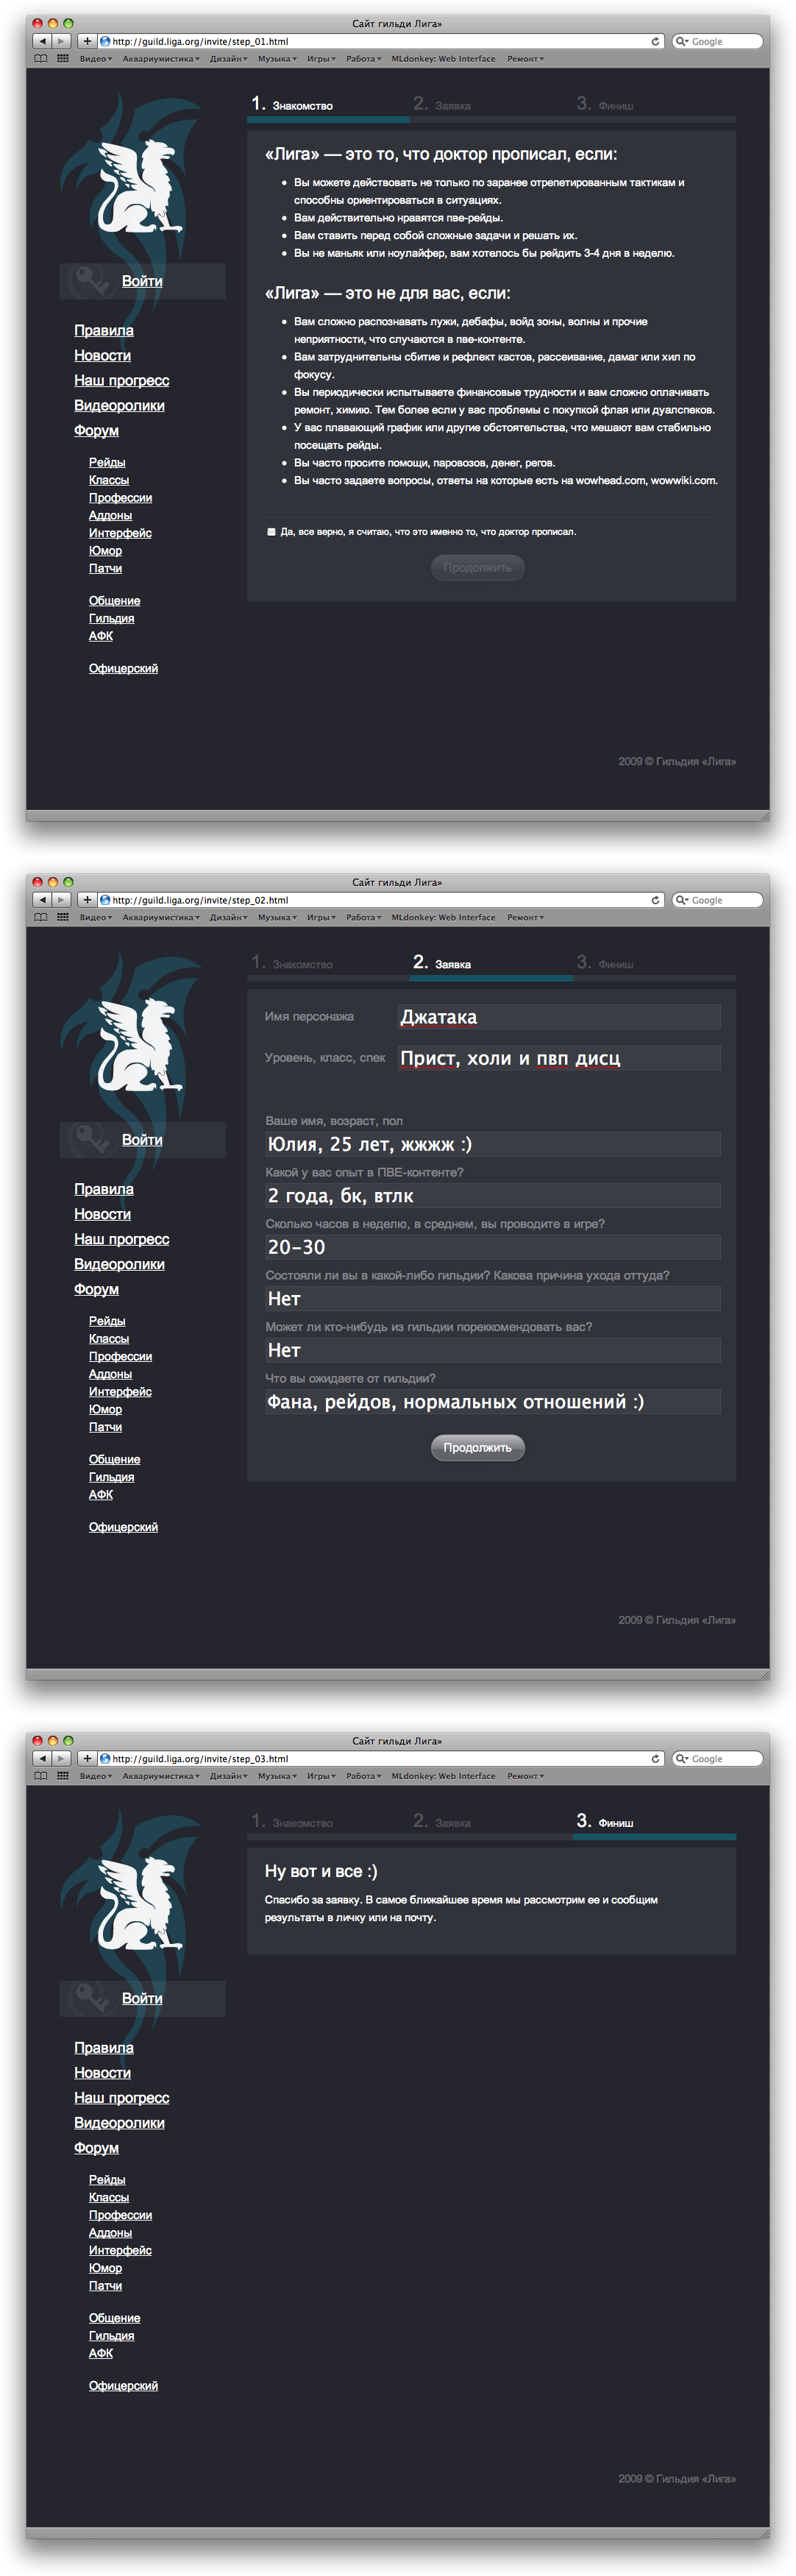
Task: Open Форум link in step_02 sidebar
Action: (96, 1289)
